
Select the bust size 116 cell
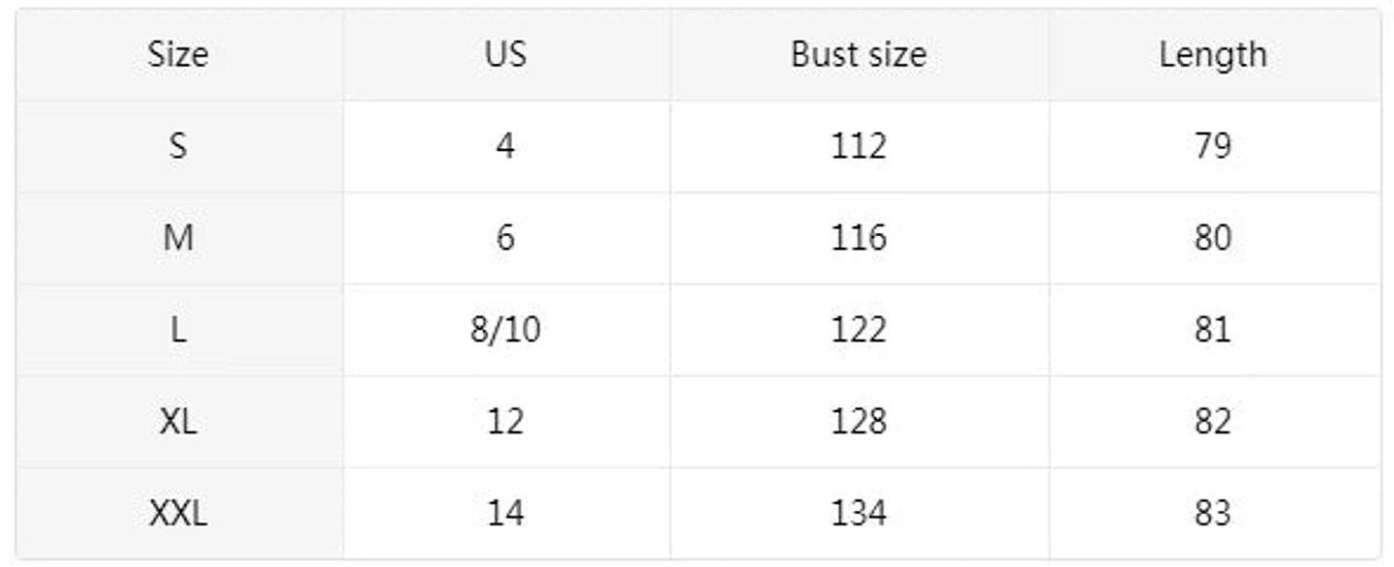(858, 238)
